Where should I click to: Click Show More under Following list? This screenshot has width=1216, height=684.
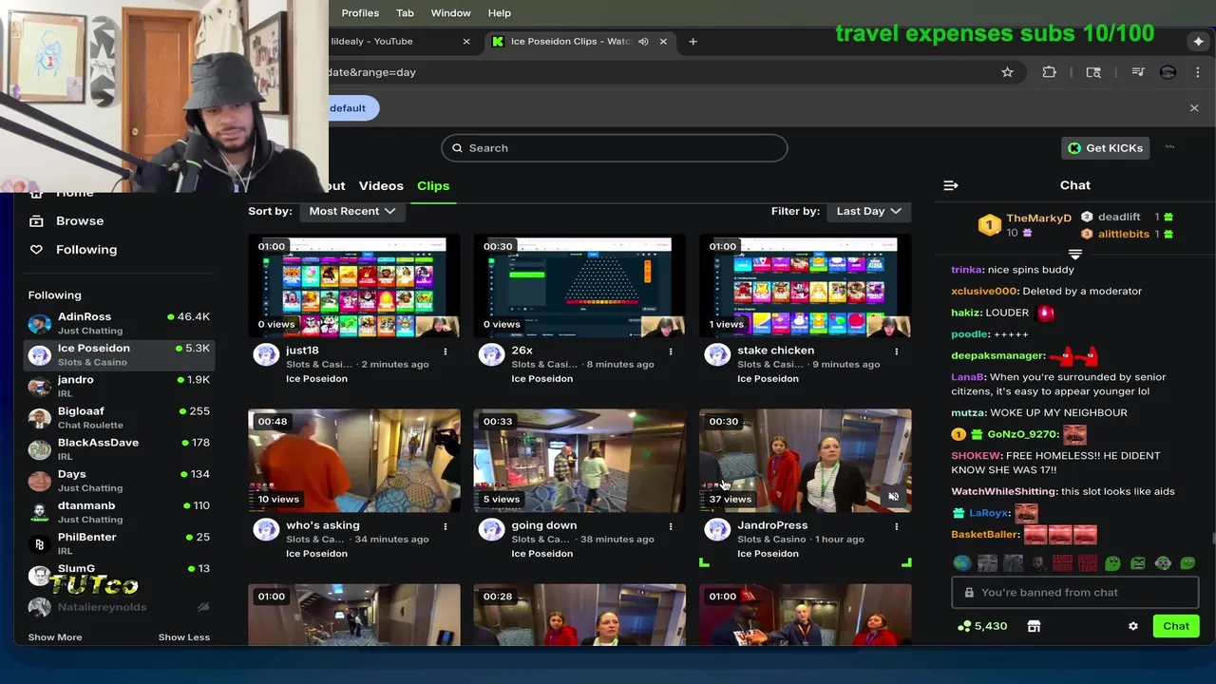pos(55,636)
